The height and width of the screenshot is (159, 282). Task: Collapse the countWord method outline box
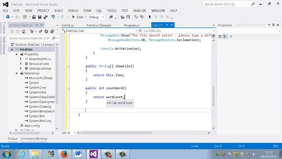(x=69, y=88)
